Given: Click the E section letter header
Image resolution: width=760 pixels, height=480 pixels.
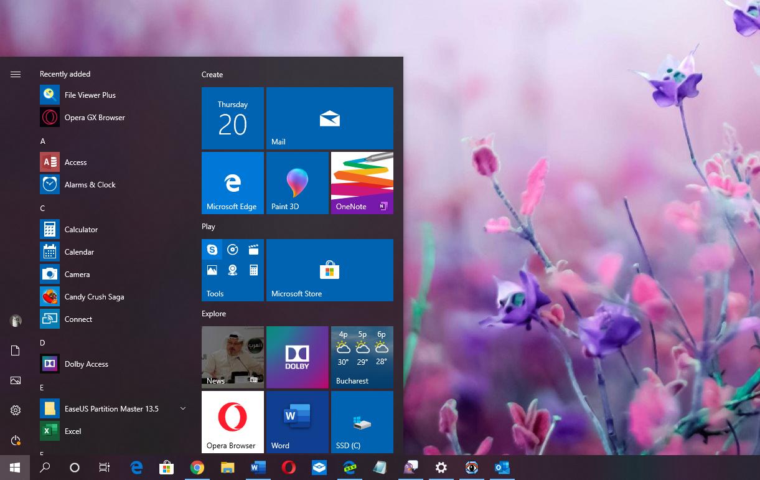Looking at the screenshot, I should click(42, 388).
